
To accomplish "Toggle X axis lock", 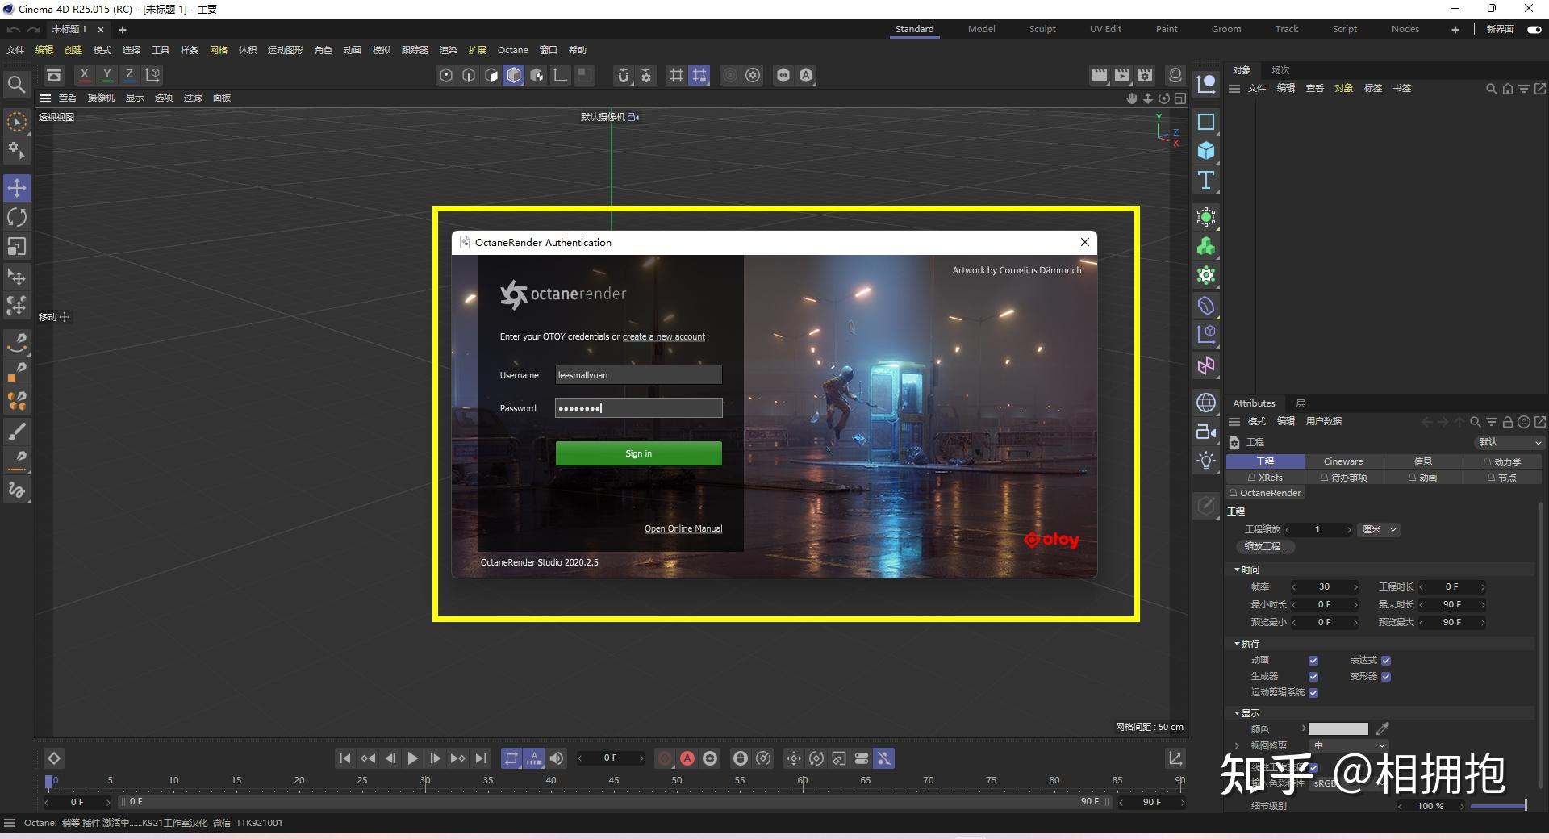I will tap(84, 75).
